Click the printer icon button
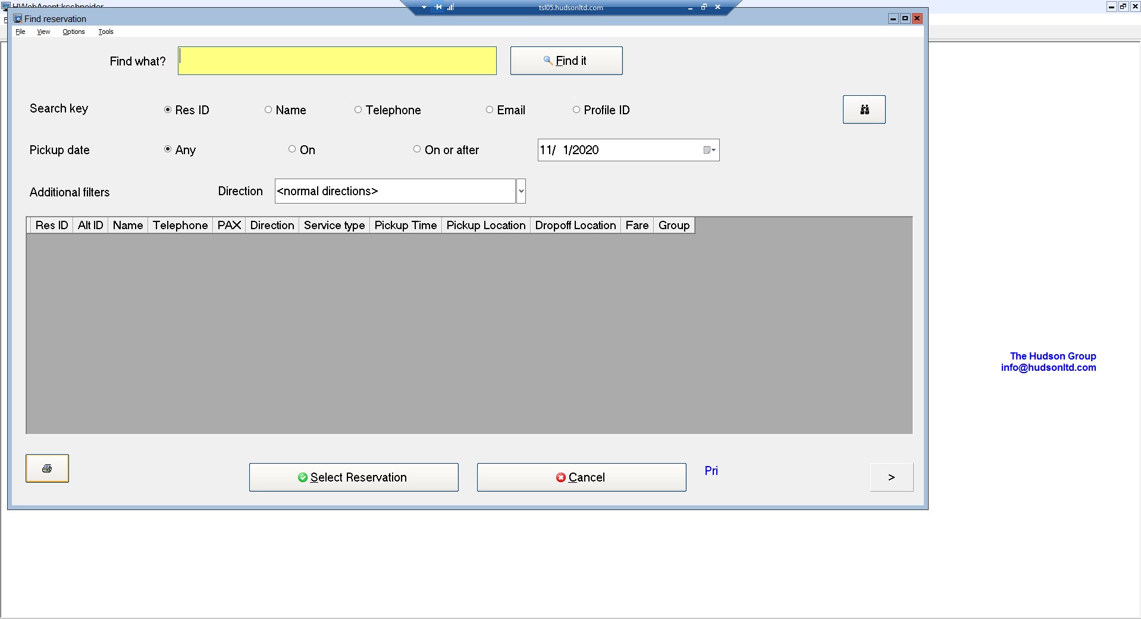Screen dimensions: 1141x619 [x=47, y=468]
